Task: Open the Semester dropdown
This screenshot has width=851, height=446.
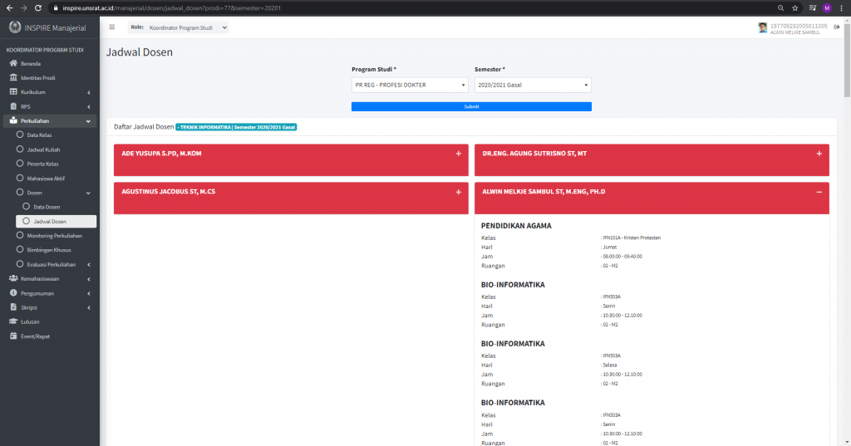Action: coord(533,85)
